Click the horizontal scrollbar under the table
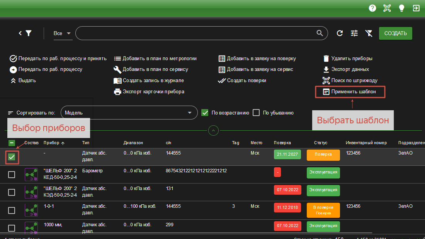The image size is (425, 239). [186, 232]
